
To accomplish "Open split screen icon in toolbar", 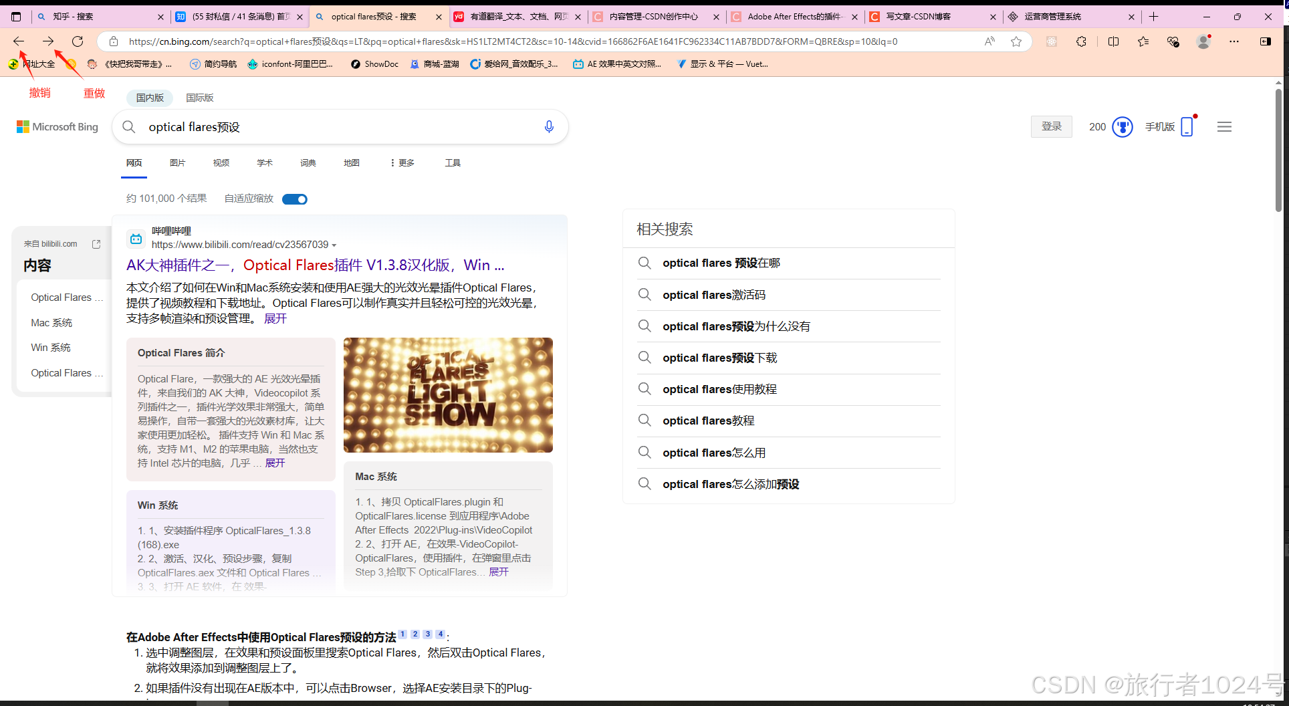I will coord(1113,41).
